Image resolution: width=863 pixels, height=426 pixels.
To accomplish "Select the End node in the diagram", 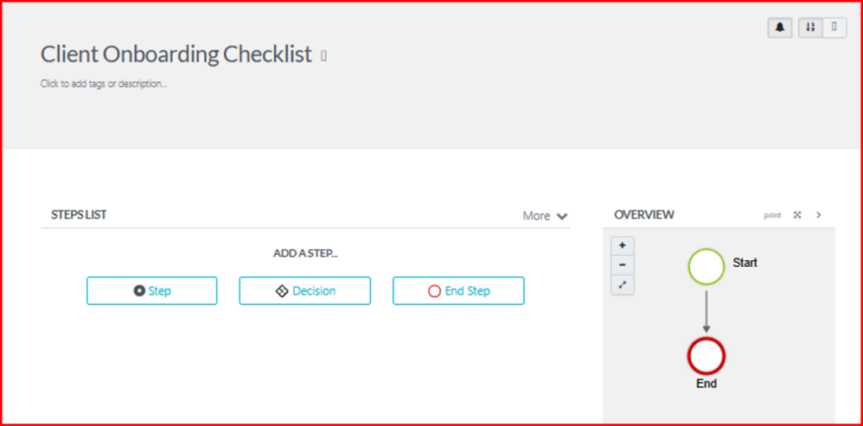I will [706, 357].
